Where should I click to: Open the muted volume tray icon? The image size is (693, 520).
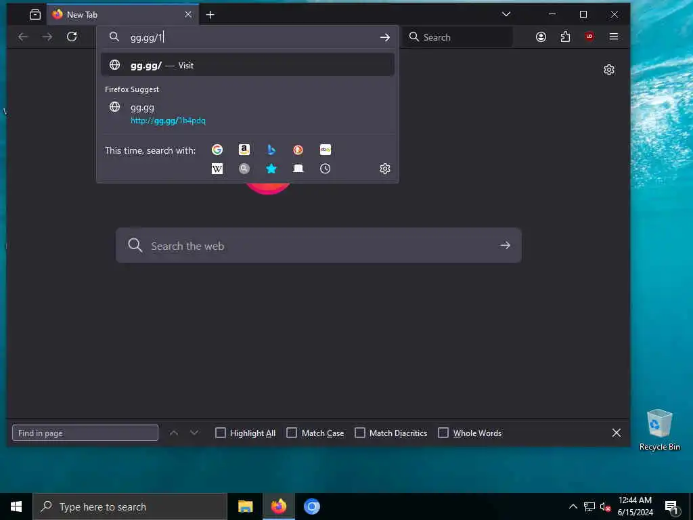(x=605, y=506)
